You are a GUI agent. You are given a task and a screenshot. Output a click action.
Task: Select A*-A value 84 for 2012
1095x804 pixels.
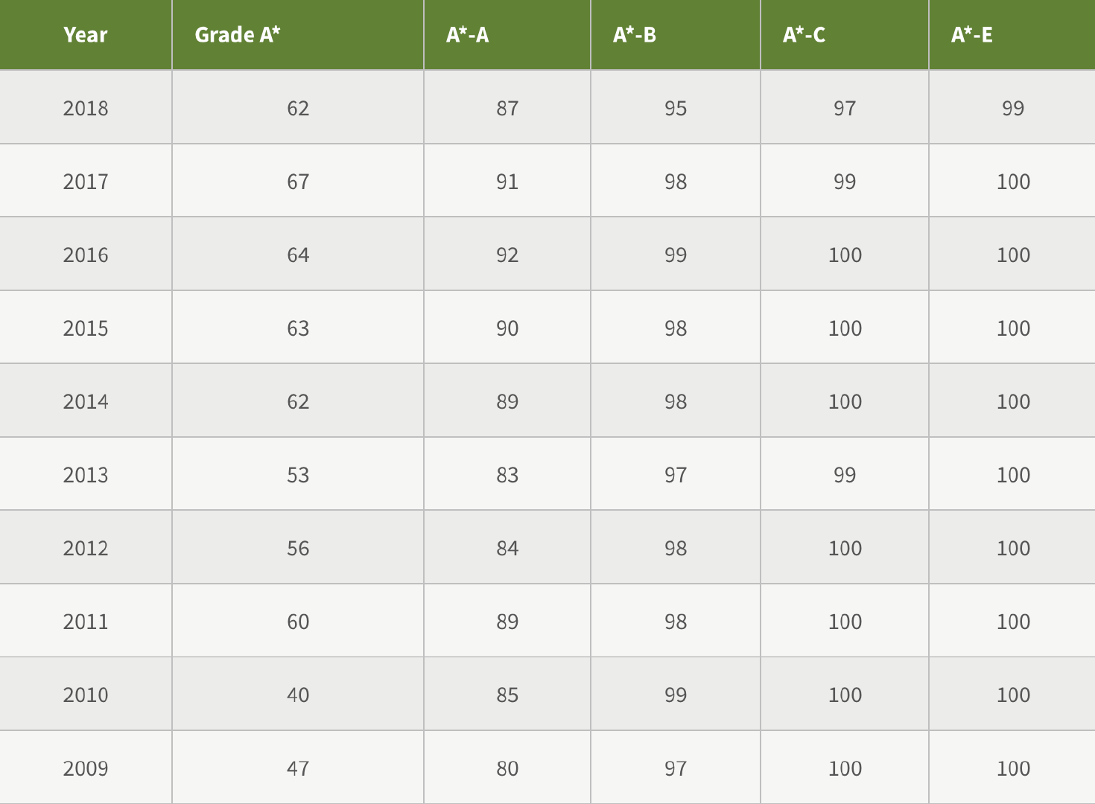point(507,548)
